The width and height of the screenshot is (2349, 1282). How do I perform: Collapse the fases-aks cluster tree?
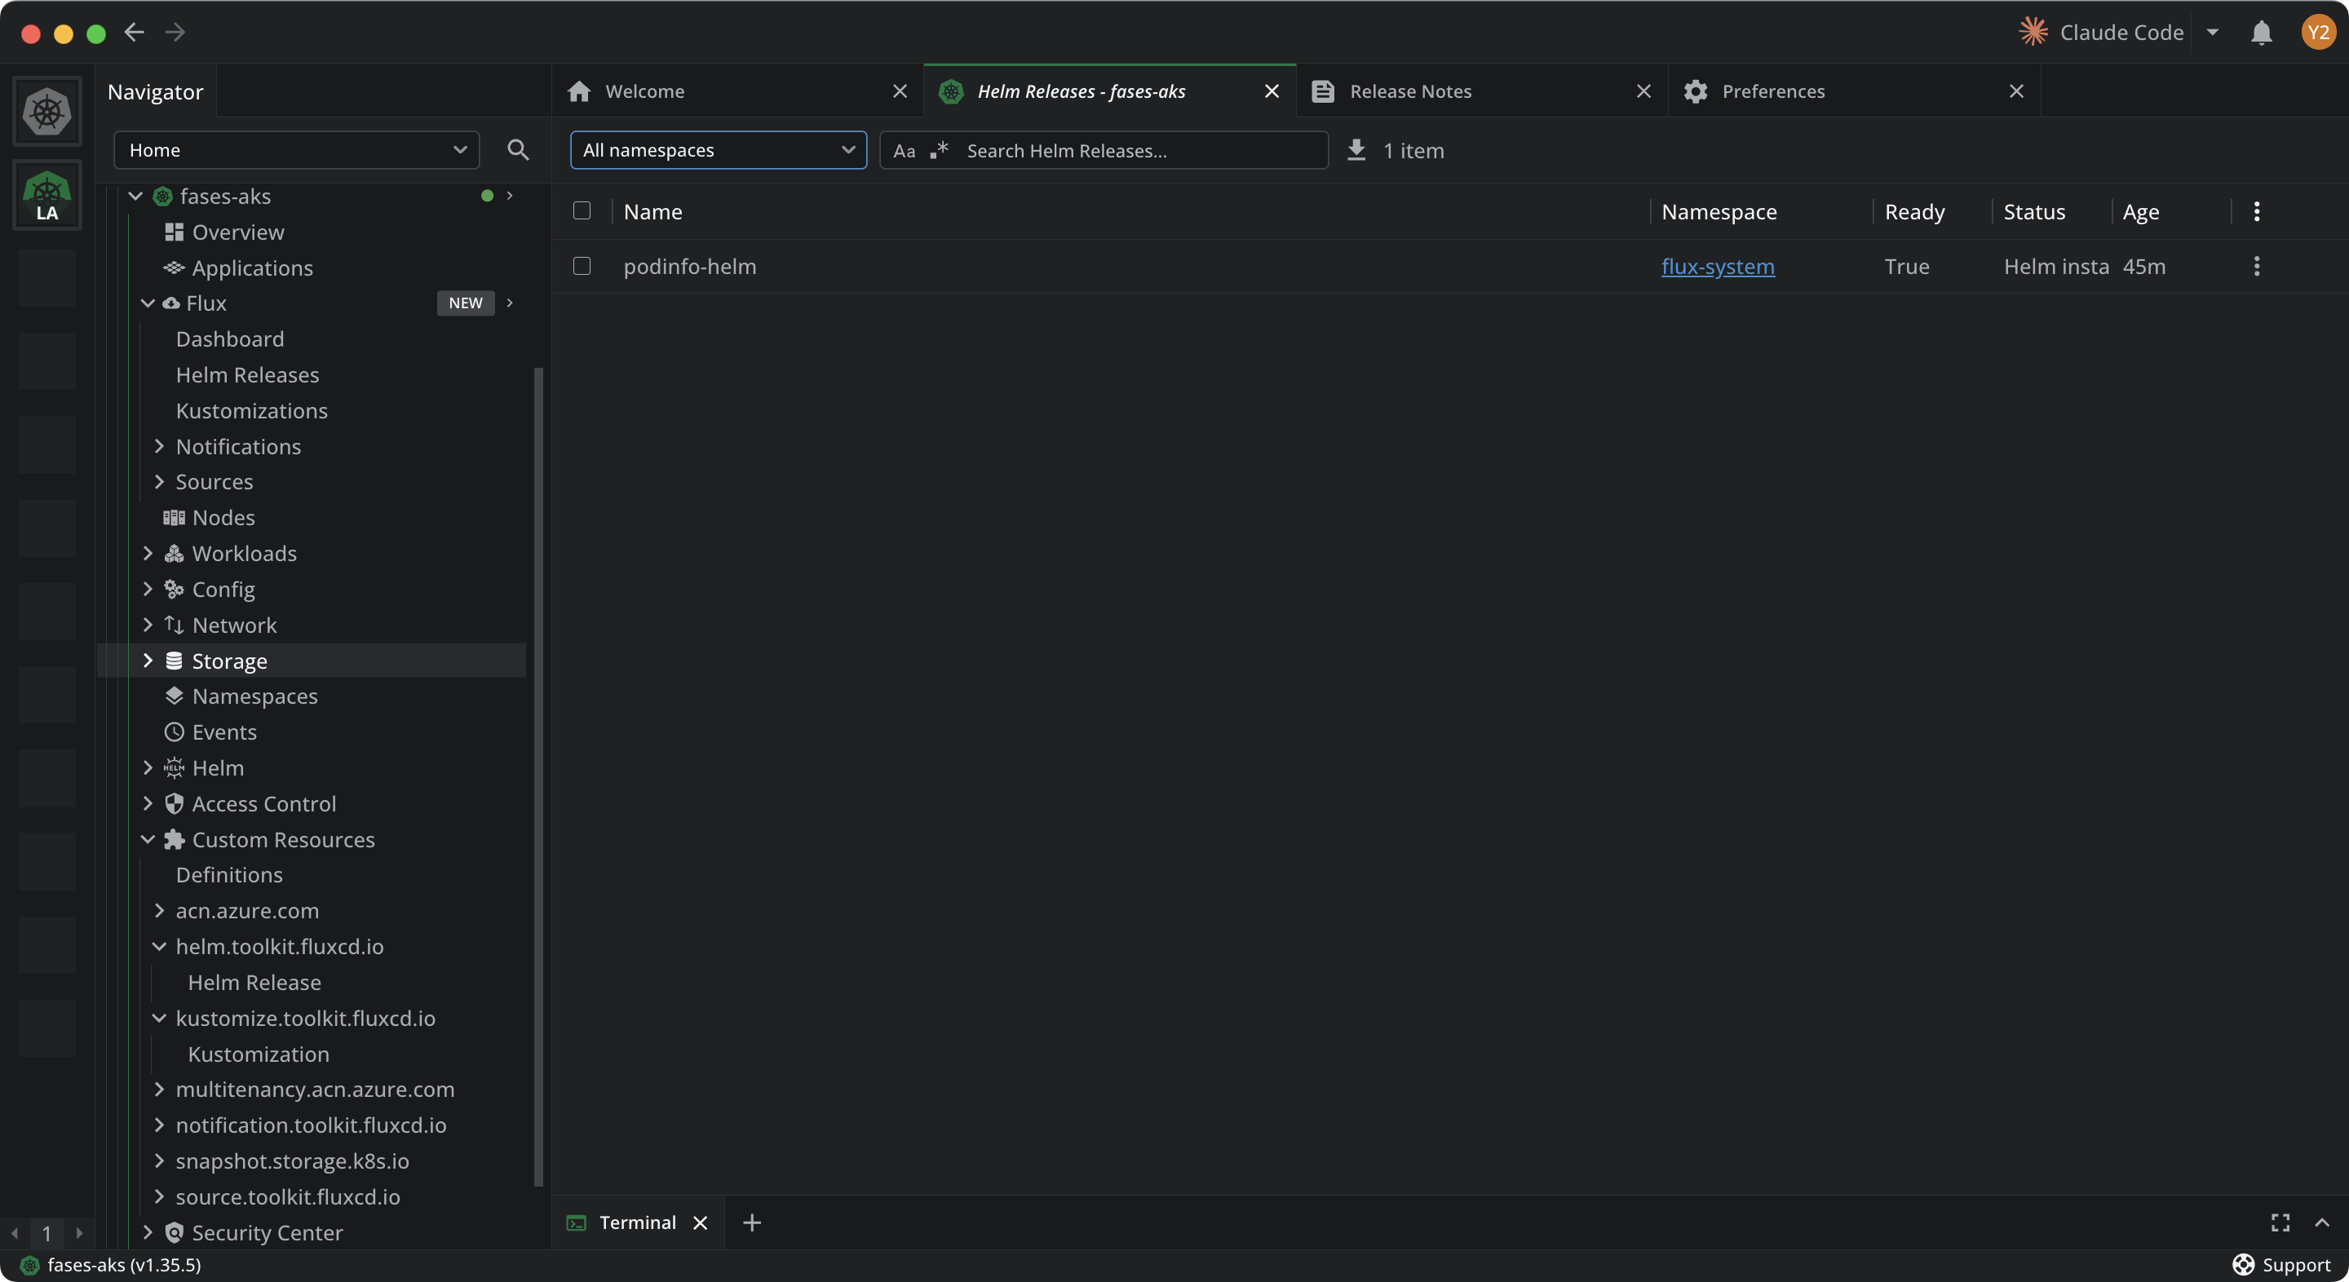(x=136, y=196)
